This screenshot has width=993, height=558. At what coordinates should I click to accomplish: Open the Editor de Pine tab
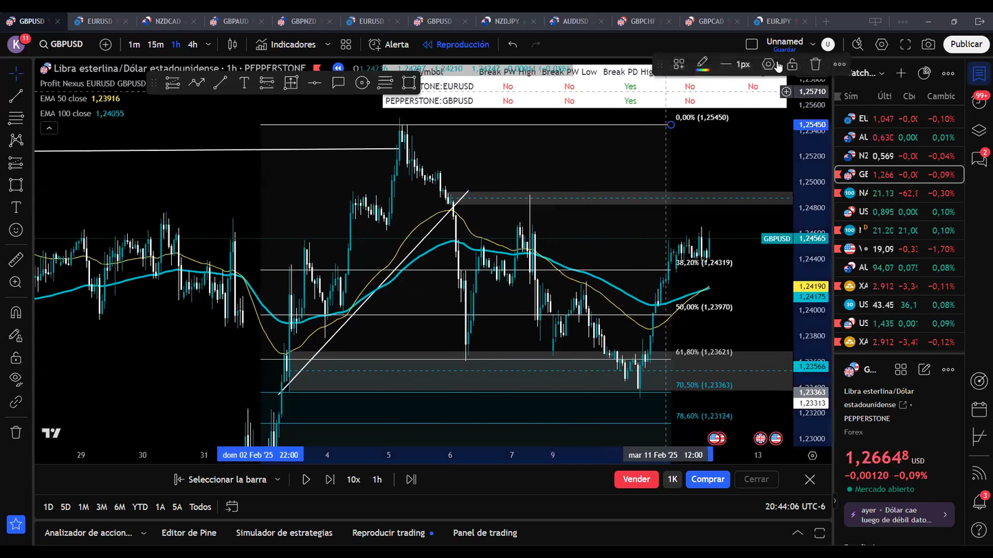point(189,533)
